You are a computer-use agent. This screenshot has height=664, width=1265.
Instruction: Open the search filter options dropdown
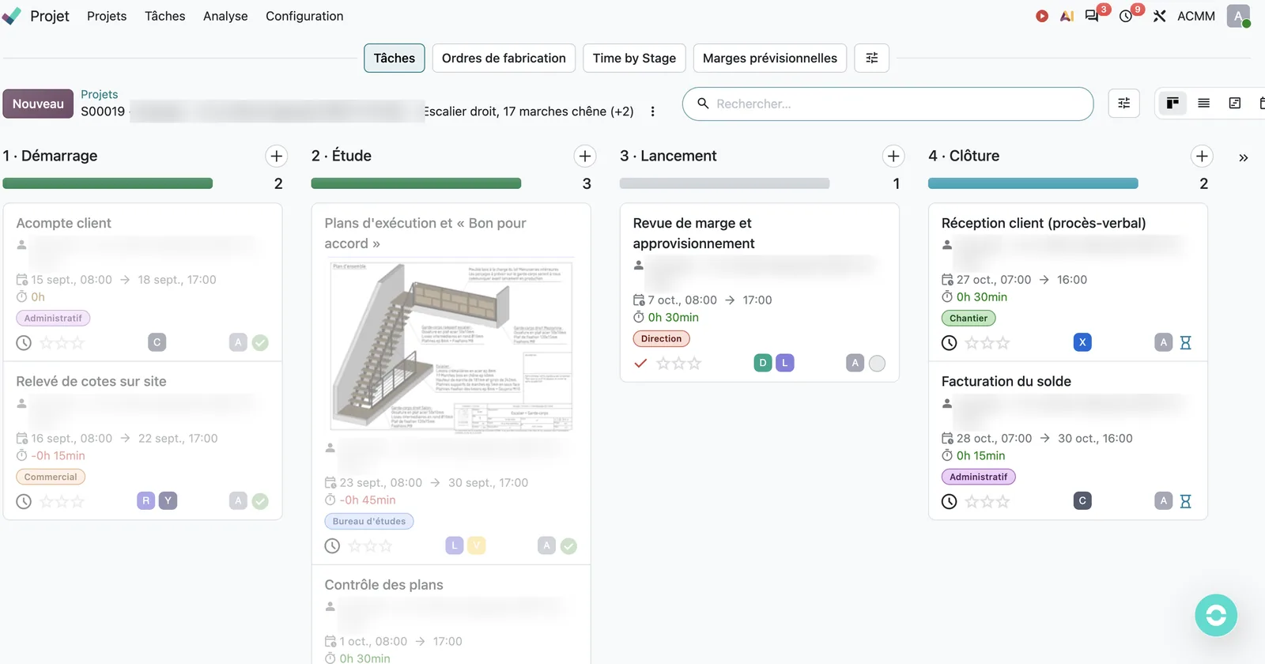[x=1123, y=104]
